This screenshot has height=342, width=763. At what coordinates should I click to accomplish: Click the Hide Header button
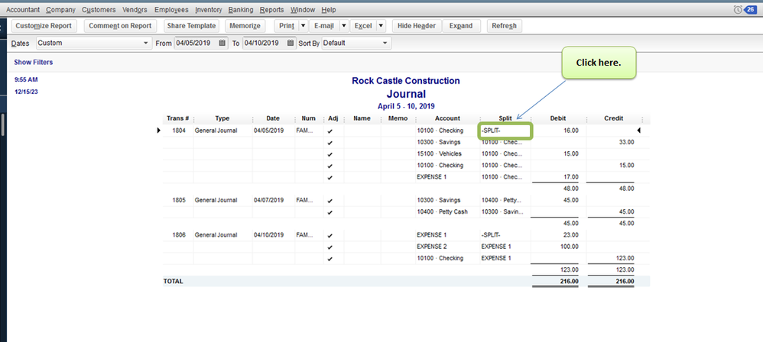coord(417,26)
